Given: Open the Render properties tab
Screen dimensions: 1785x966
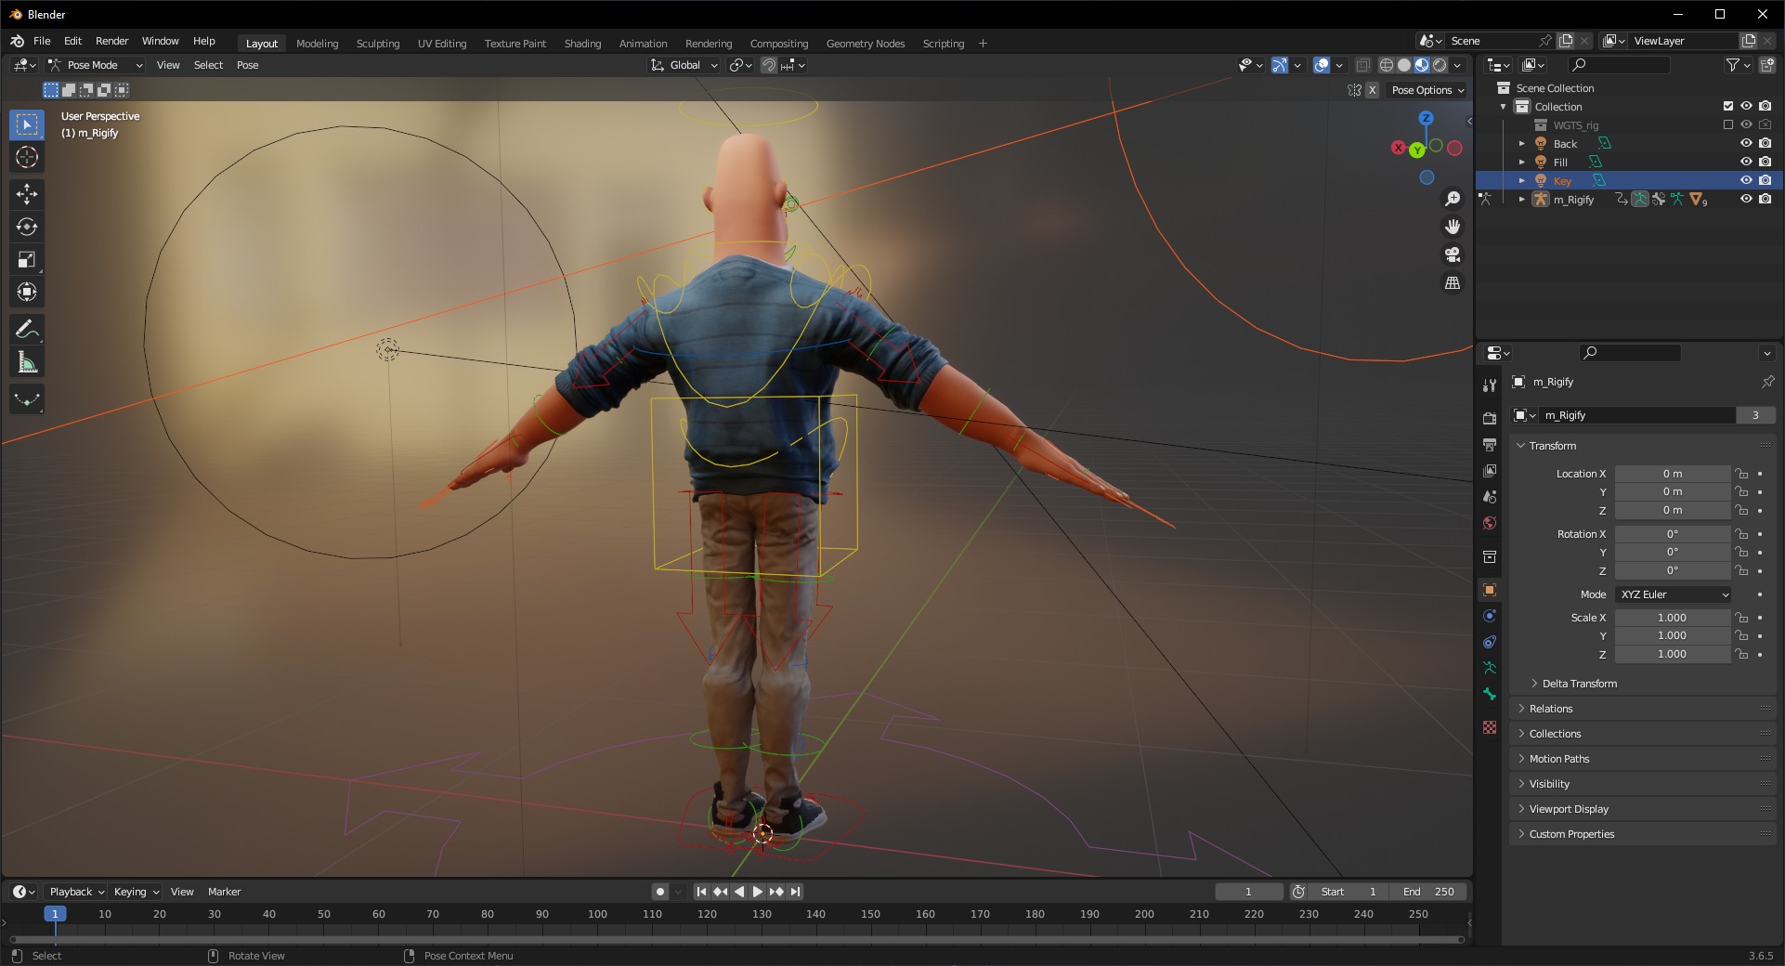Looking at the screenshot, I should tap(1490, 418).
